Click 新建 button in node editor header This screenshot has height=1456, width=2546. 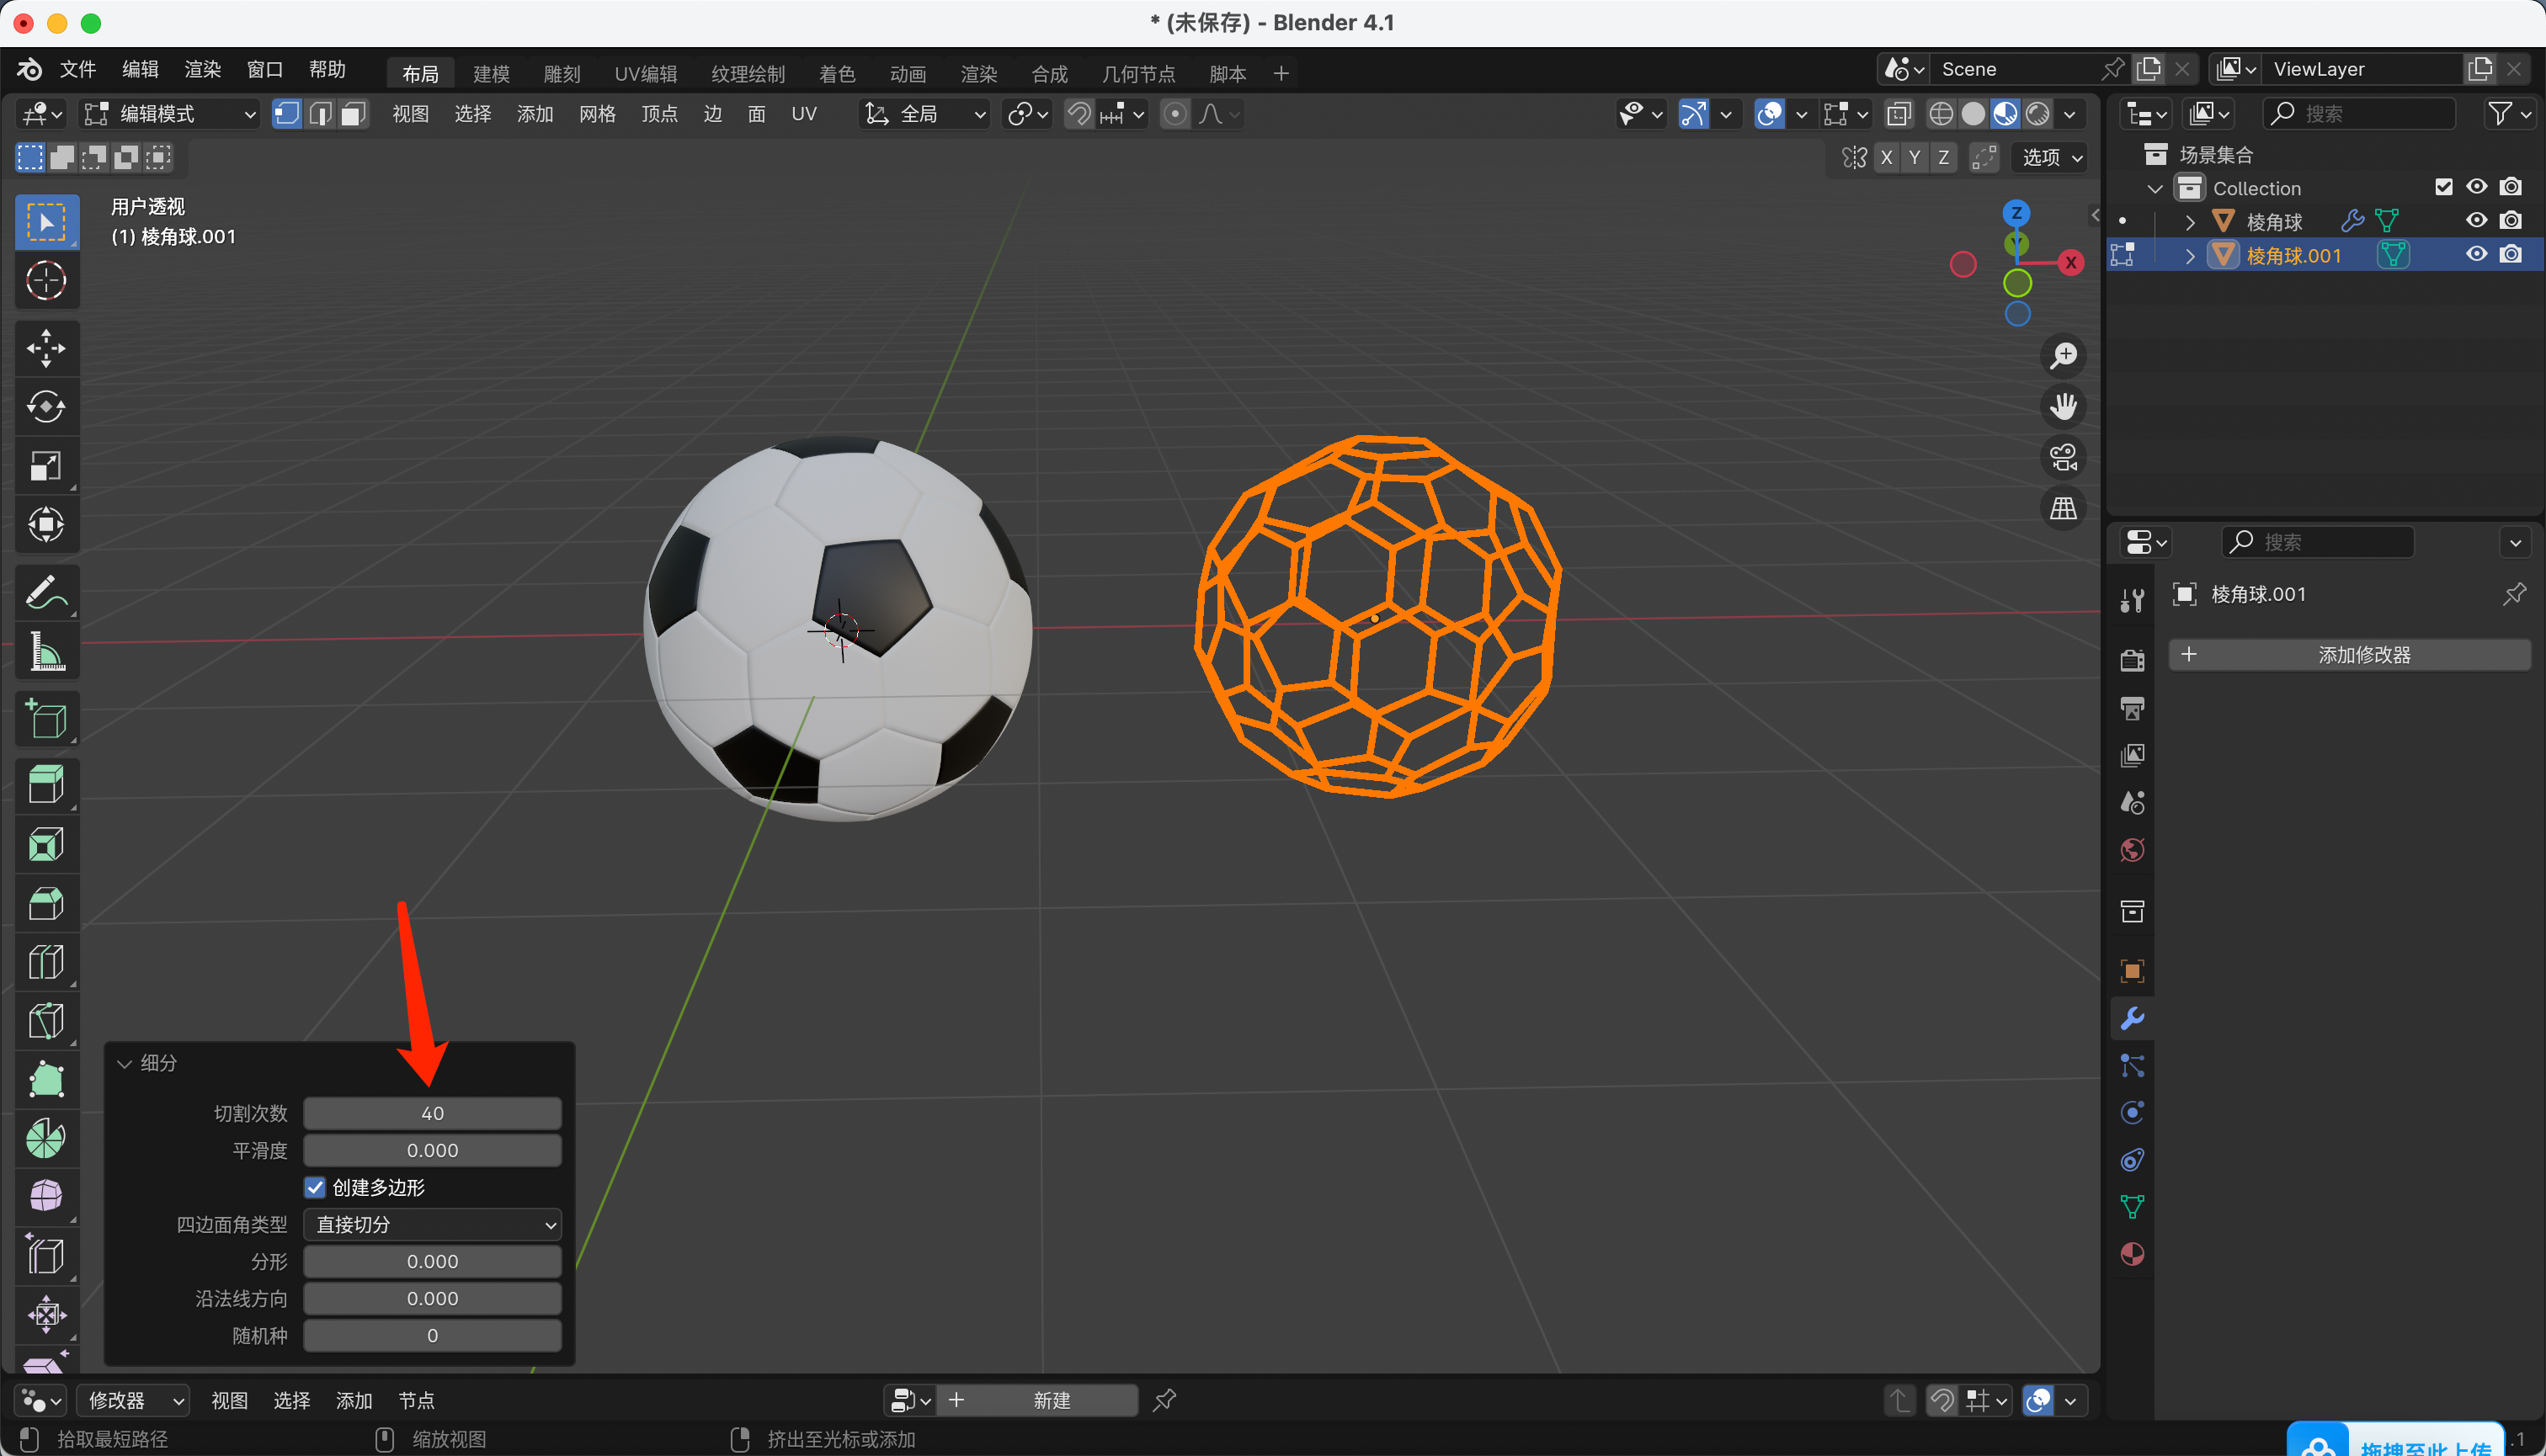[1051, 1400]
